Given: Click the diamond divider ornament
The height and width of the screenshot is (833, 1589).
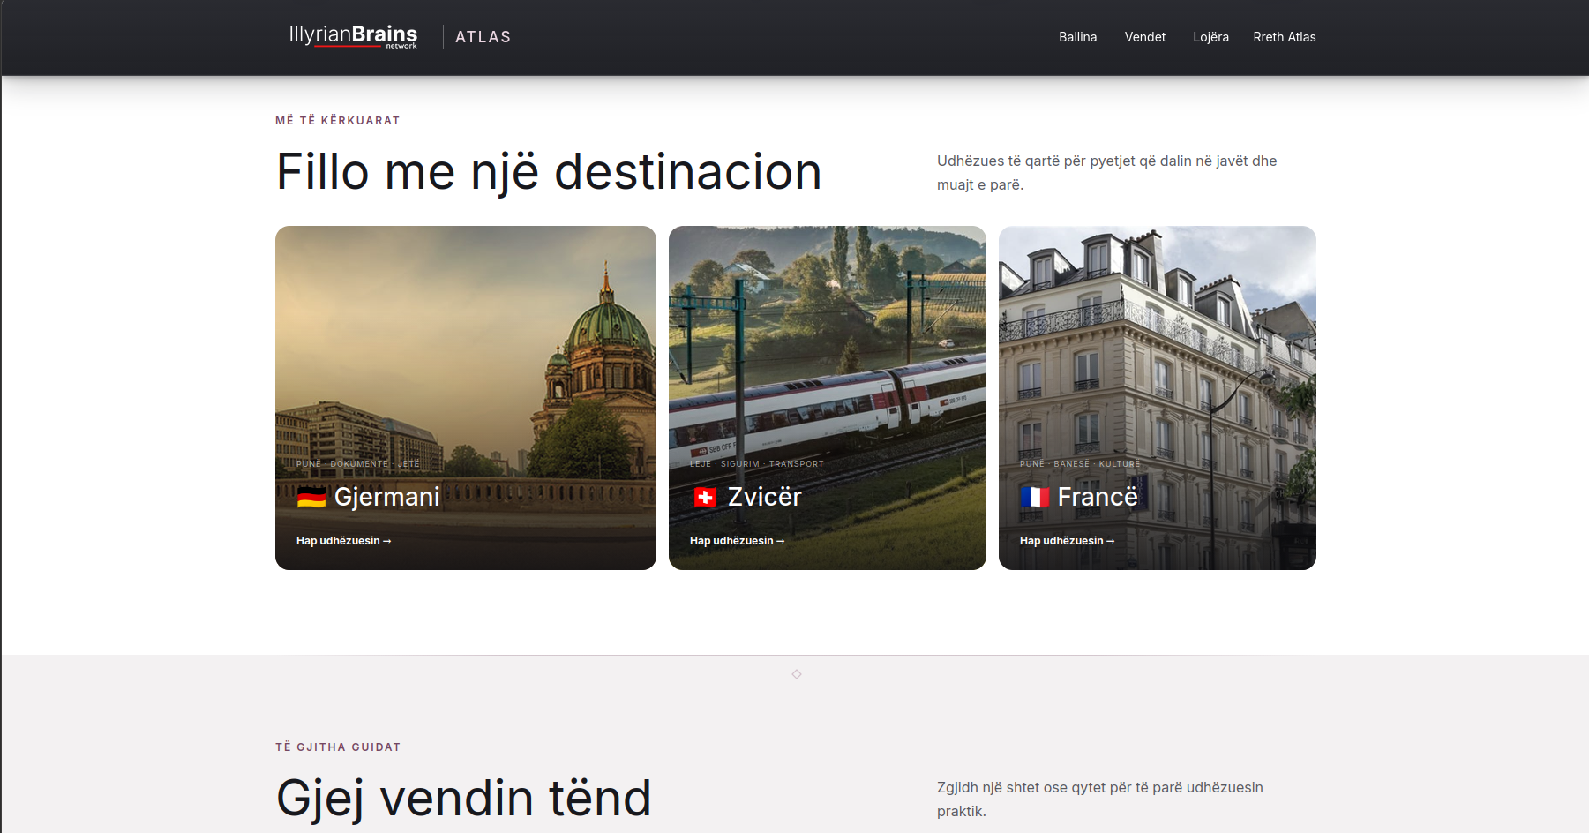Looking at the screenshot, I should 797,674.
